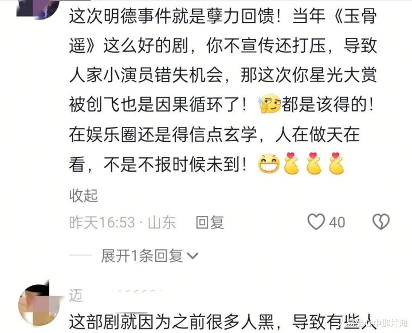The image size is (412, 333).
Task: Collapse the long comment with 收起
Action: click(84, 196)
